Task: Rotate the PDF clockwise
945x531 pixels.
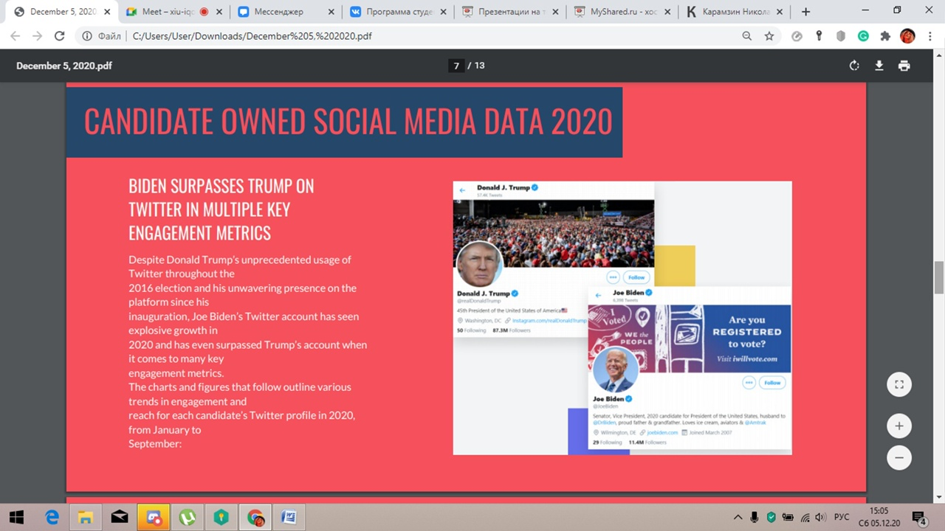Action: (x=854, y=66)
